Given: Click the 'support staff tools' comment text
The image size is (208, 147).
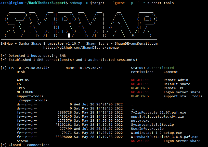Looking at the screenshot, I should coord(183,96).
